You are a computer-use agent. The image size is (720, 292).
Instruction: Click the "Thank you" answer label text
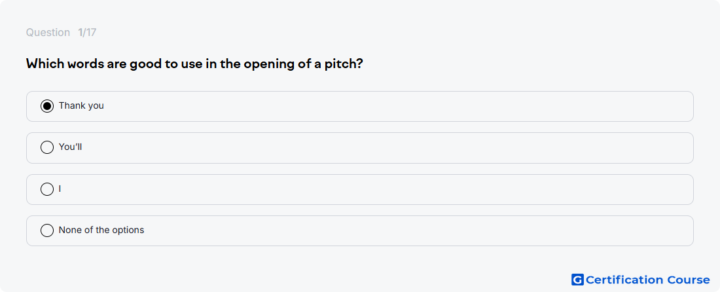81,105
